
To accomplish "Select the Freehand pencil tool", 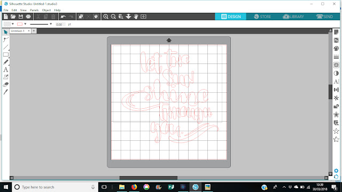I will [6, 62].
